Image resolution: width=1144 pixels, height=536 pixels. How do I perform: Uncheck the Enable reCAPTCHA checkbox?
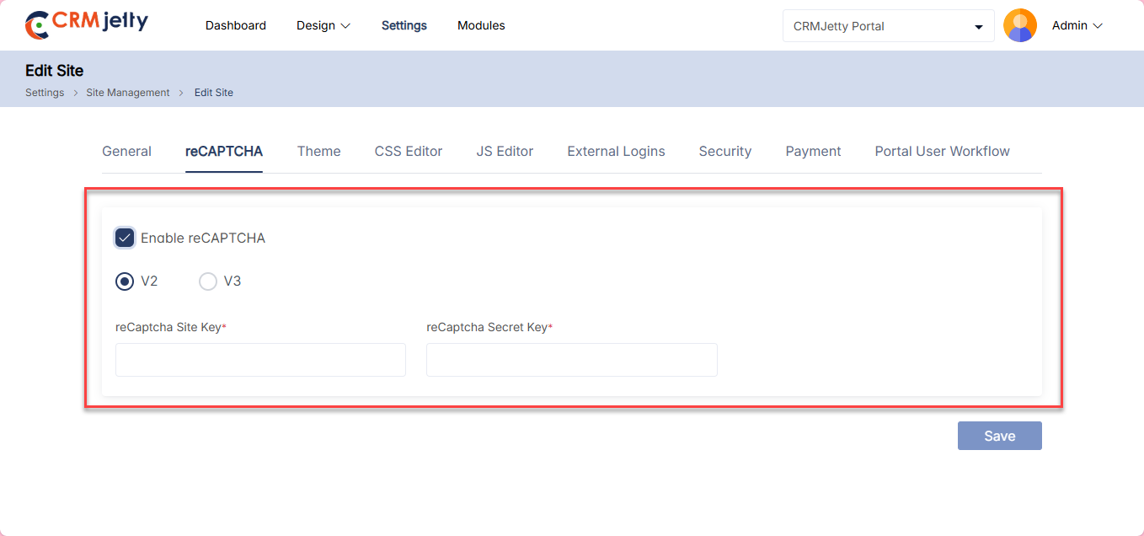[125, 238]
